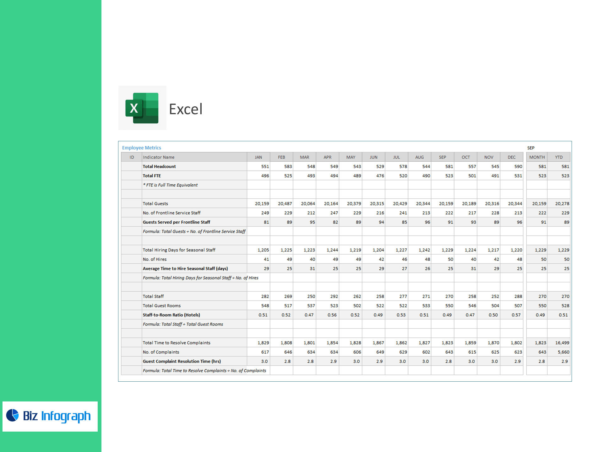Screen dimensions: 603x452
Task: Click the Excel application icon
Action: tap(142, 108)
